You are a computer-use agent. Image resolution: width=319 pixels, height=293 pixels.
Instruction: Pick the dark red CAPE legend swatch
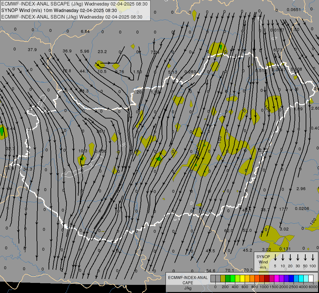[267, 278]
